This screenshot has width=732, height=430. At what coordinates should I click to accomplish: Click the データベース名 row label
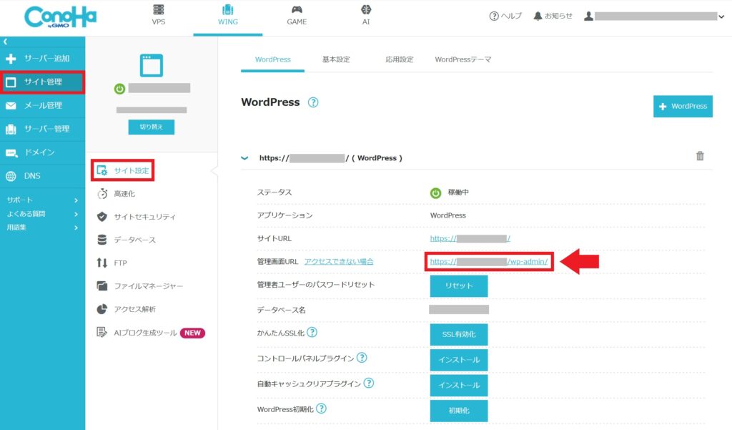click(x=281, y=310)
